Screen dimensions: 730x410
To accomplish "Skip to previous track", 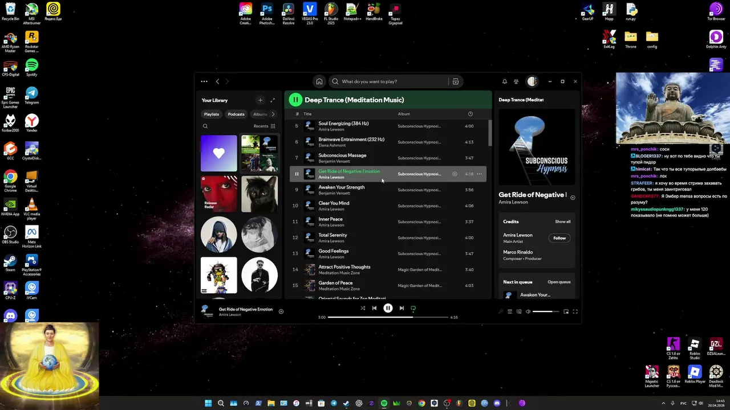I will coord(374,308).
